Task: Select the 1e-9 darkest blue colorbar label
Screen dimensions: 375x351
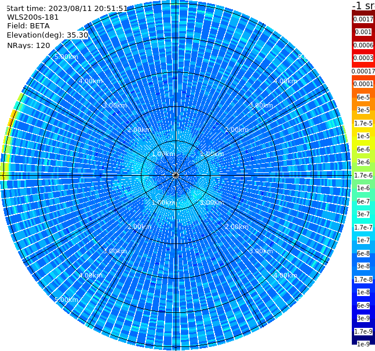Action: pos(363,344)
